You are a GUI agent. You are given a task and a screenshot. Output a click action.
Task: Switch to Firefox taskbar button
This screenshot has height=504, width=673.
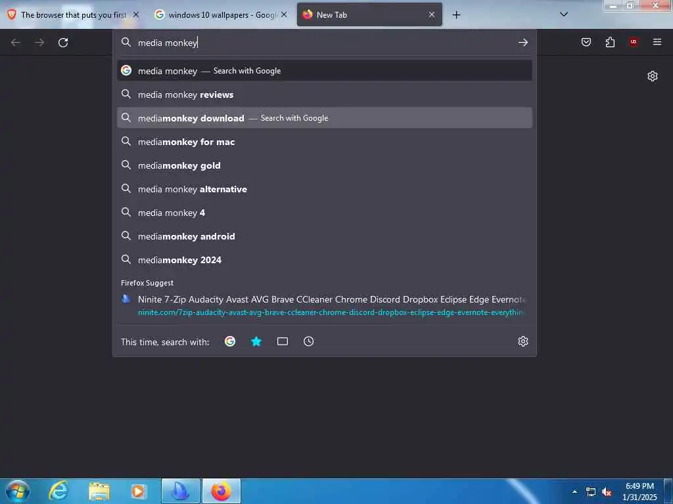click(221, 491)
